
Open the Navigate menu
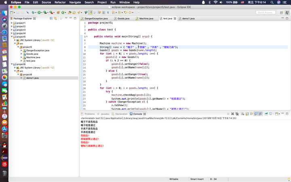tap(75, 2)
